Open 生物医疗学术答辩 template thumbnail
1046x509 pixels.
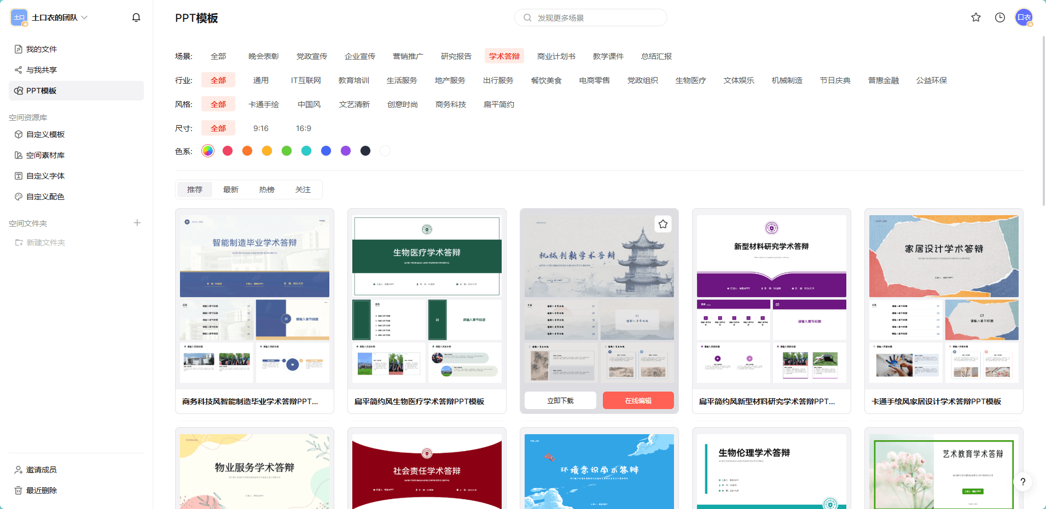pyautogui.click(x=427, y=299)
